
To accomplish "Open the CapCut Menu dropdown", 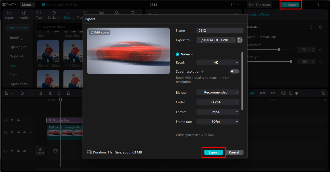I will [28, 5].
